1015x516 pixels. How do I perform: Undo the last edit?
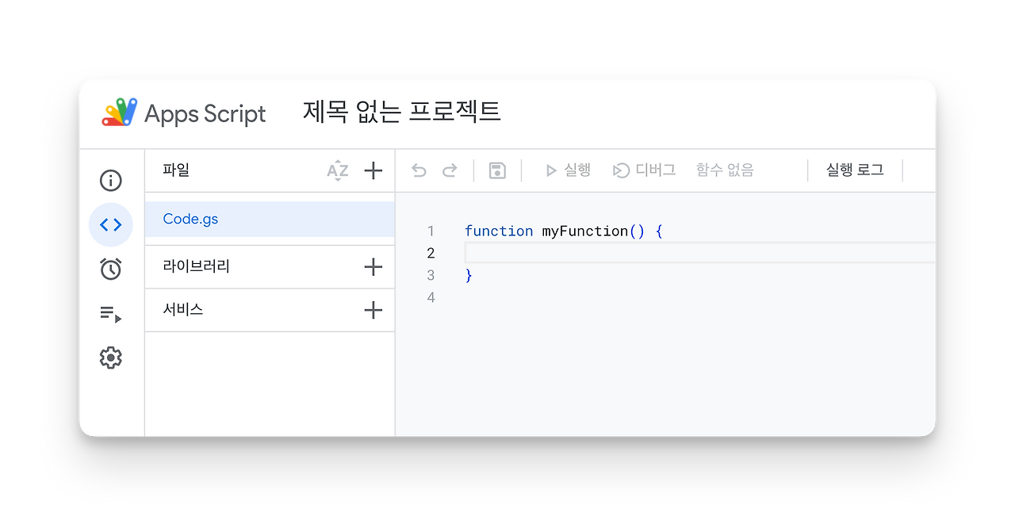(x=418, y=170)
